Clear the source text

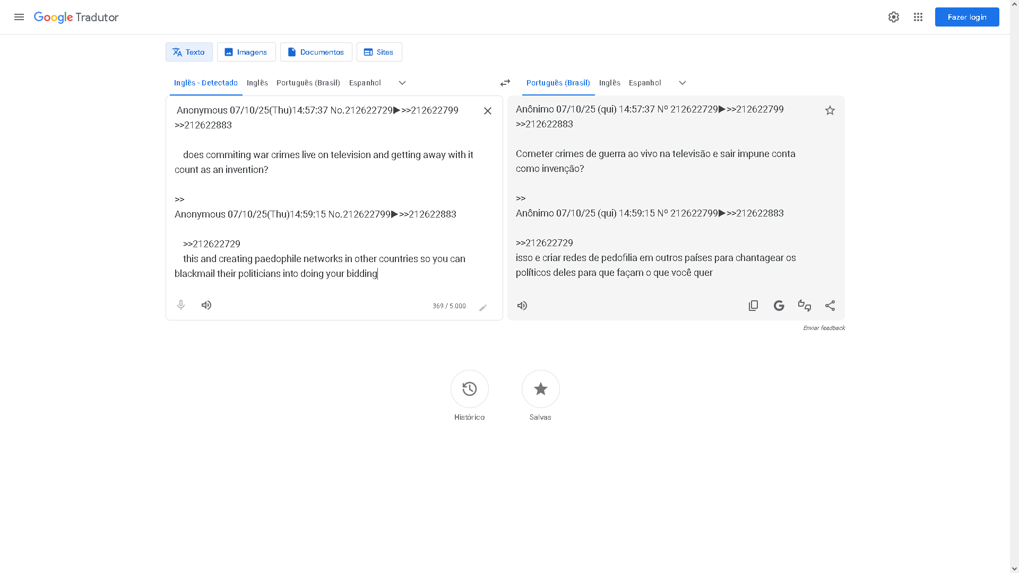coord(488,111)
